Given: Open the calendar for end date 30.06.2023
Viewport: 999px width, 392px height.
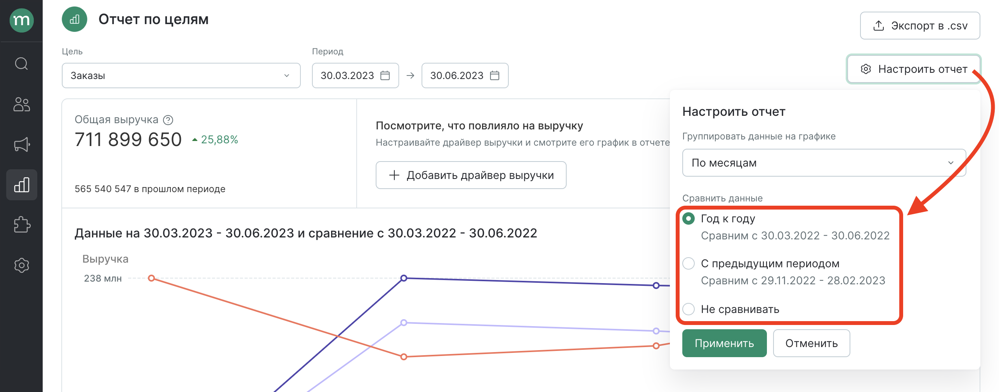Looking at the screenshot, I should coord(494,76).
